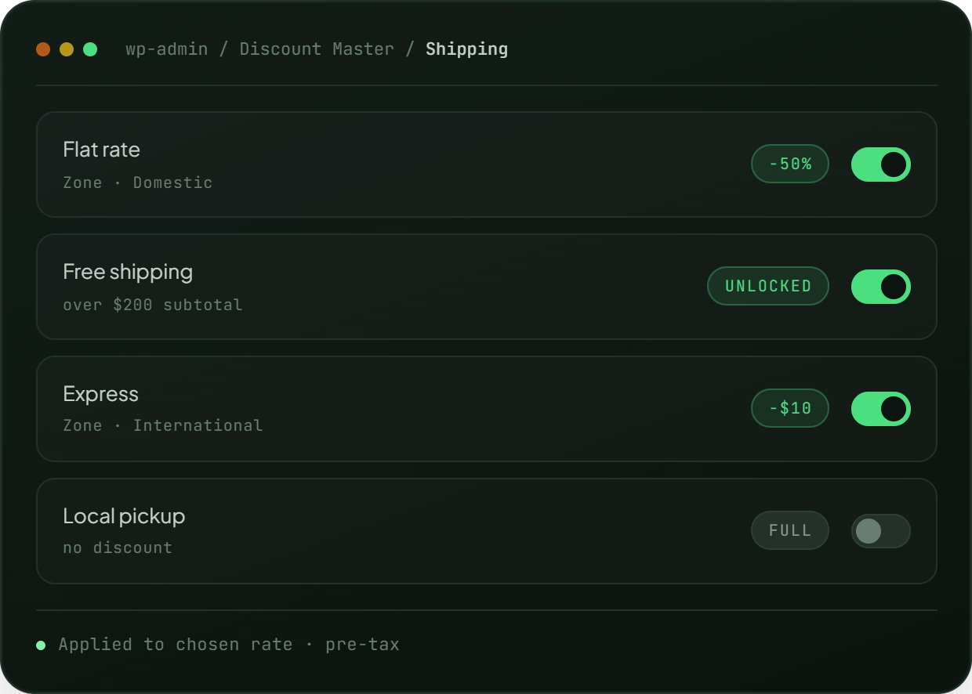This screenshot has height=694, width=972.
Task: Click the -50% discount badge
Action: [790, 164]
